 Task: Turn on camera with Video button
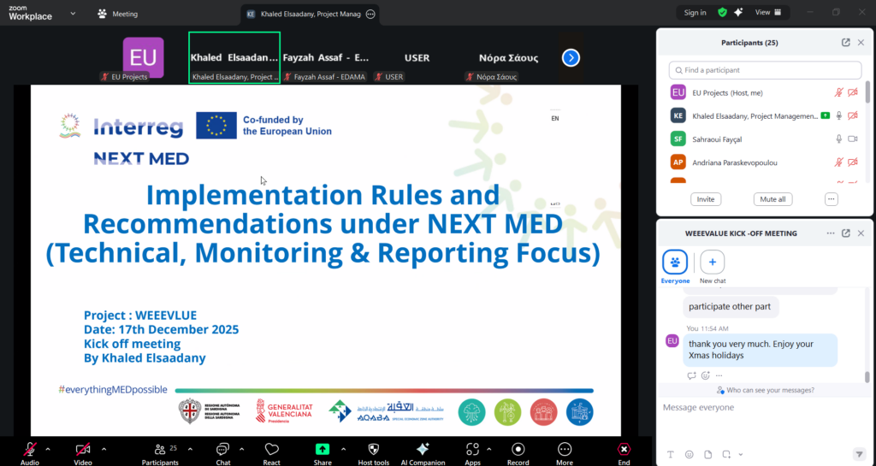pyautogui.click(x=83, y=449)
